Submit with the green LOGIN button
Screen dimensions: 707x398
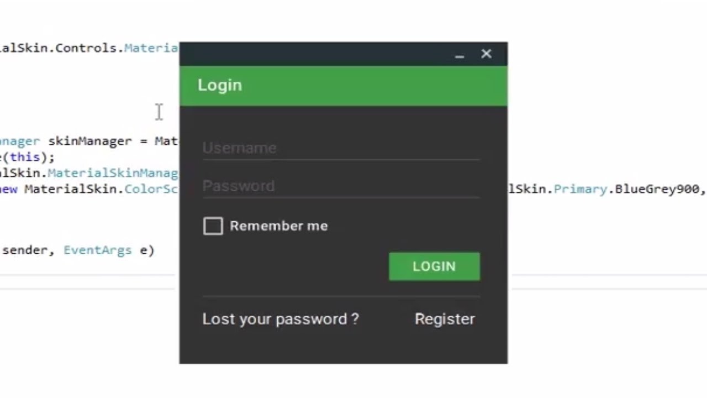pyautogui.click(x=434, y=266)
